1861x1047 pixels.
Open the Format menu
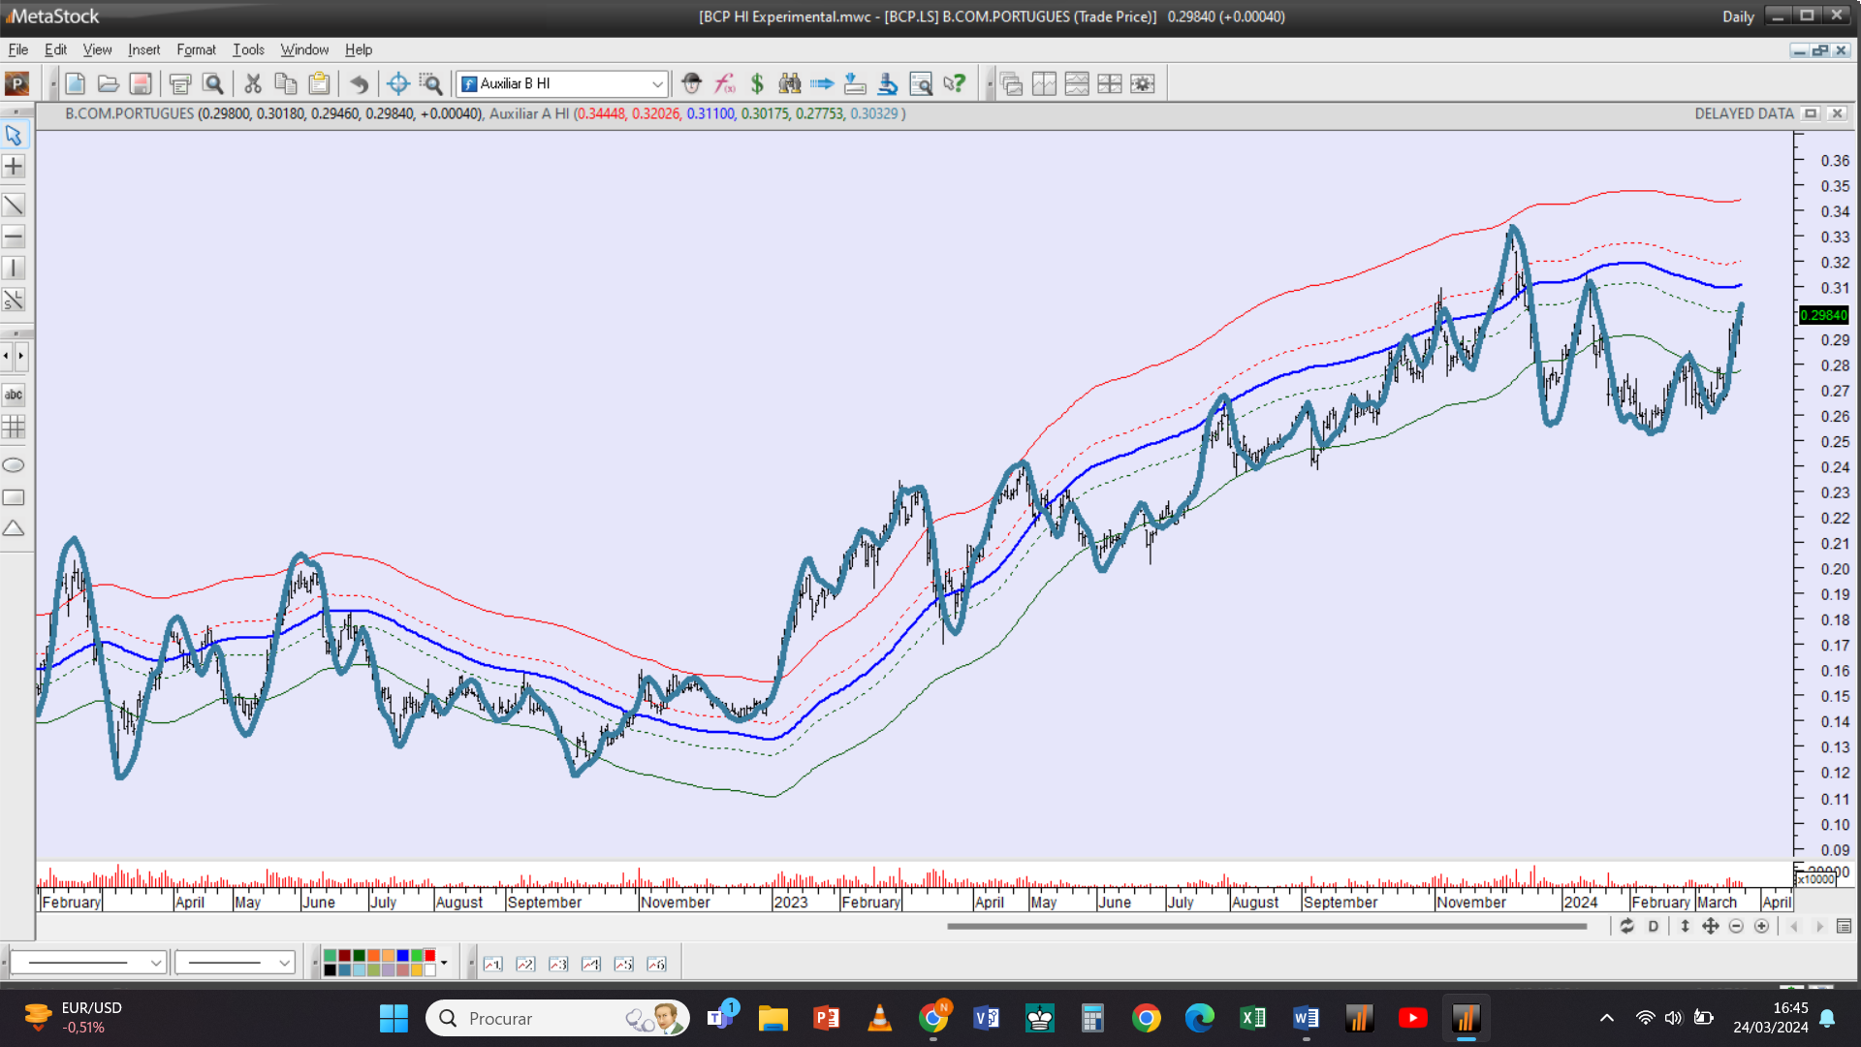pyautogui.click(x=196, y=49)
